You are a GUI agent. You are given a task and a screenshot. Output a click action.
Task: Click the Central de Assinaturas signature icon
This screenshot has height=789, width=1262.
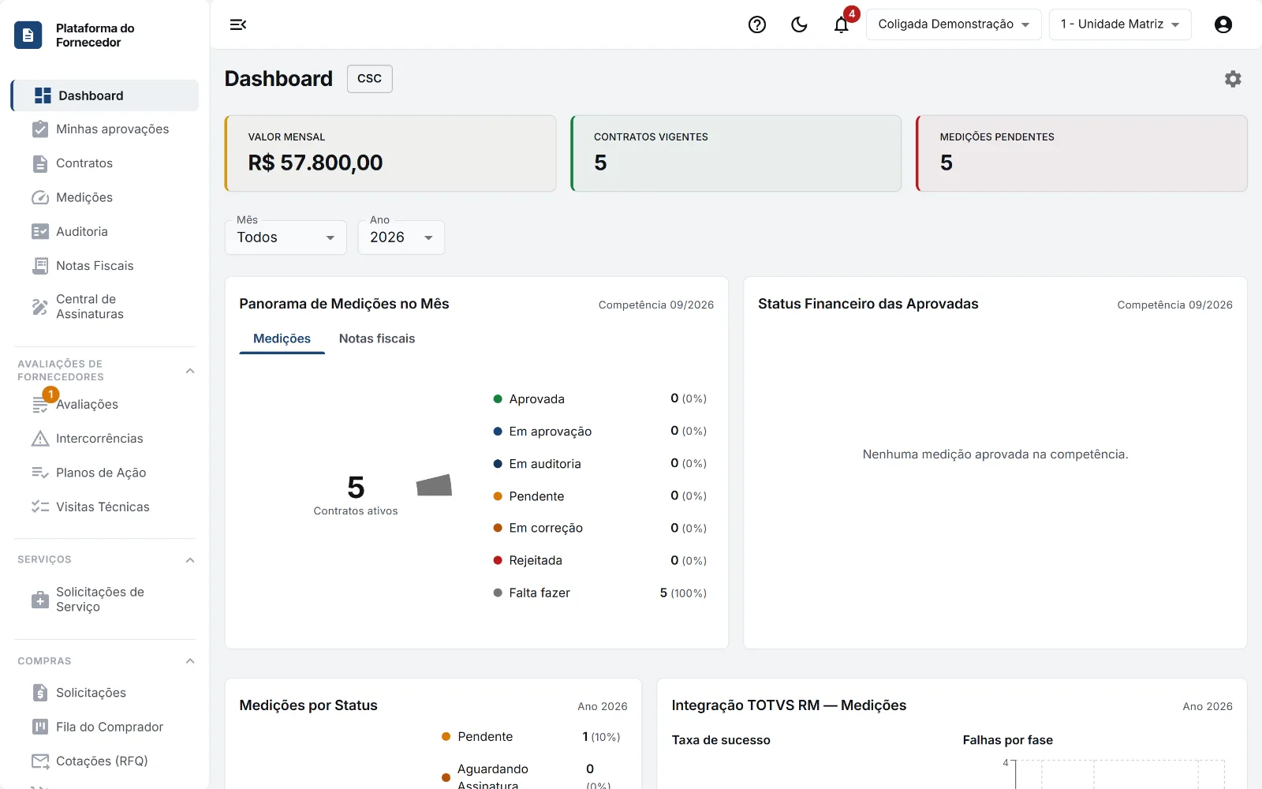[x=40, y=306]
